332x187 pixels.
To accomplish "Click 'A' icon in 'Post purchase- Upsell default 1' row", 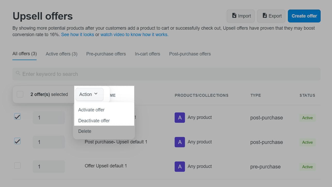I will pyautogui.click(x=180, y=142).
